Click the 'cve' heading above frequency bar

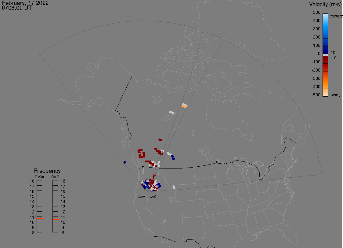pos(55,177)
